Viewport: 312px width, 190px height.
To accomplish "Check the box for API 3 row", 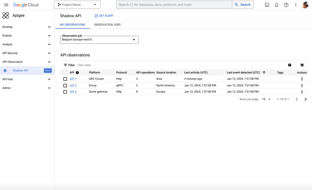I will (65, 92).
